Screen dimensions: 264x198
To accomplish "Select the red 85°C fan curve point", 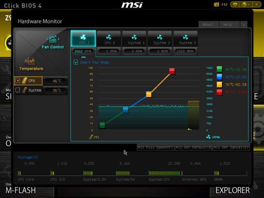I will coord(172,71).
